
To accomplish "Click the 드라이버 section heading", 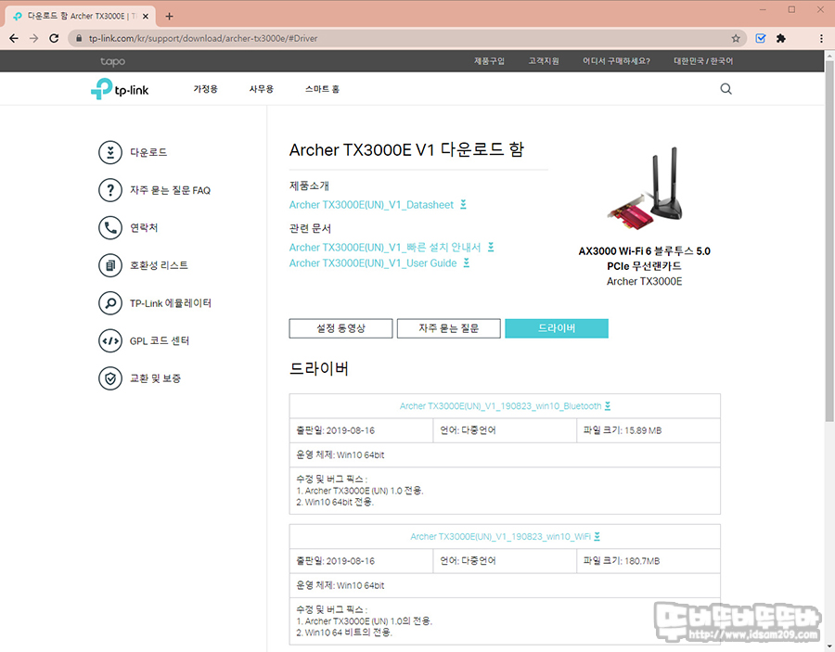I will click(319, 368).
